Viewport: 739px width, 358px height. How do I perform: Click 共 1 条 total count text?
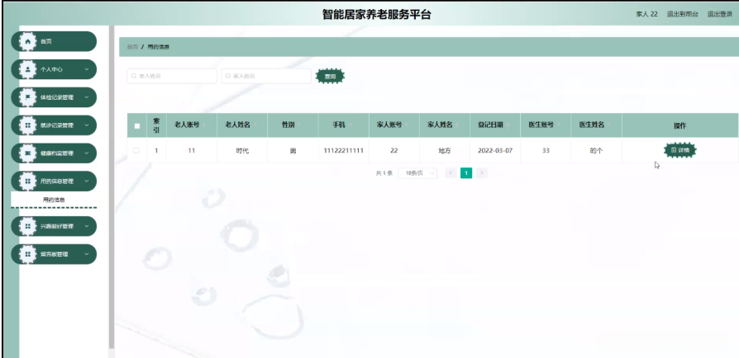pos(384,173)
